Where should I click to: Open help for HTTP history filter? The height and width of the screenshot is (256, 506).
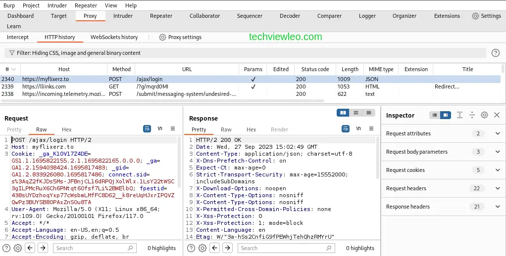tap(495, 53)
